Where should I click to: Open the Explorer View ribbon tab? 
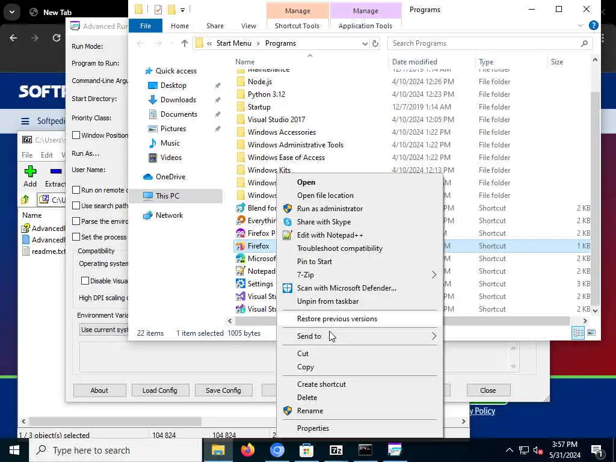(248, 25)
